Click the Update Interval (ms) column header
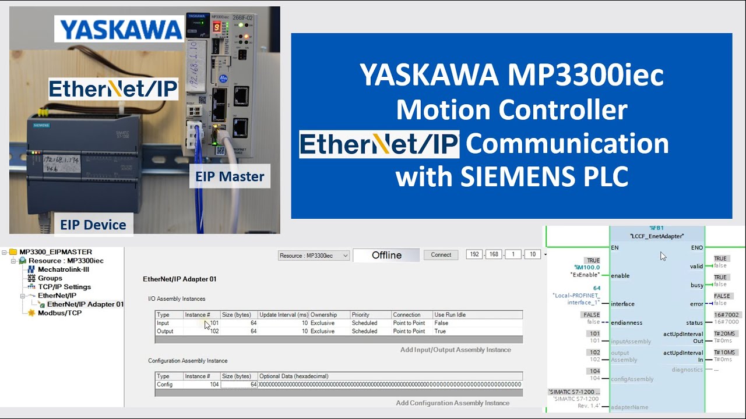 pyautogui.click(x=283, y=315)
